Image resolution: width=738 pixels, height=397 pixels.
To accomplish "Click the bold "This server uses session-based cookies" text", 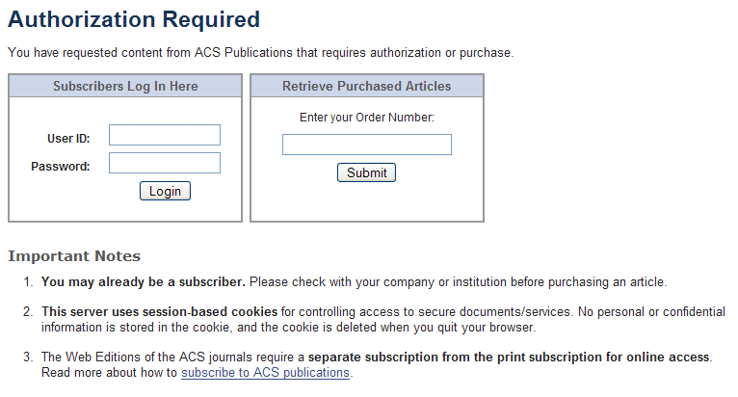I will pos(160,312).
